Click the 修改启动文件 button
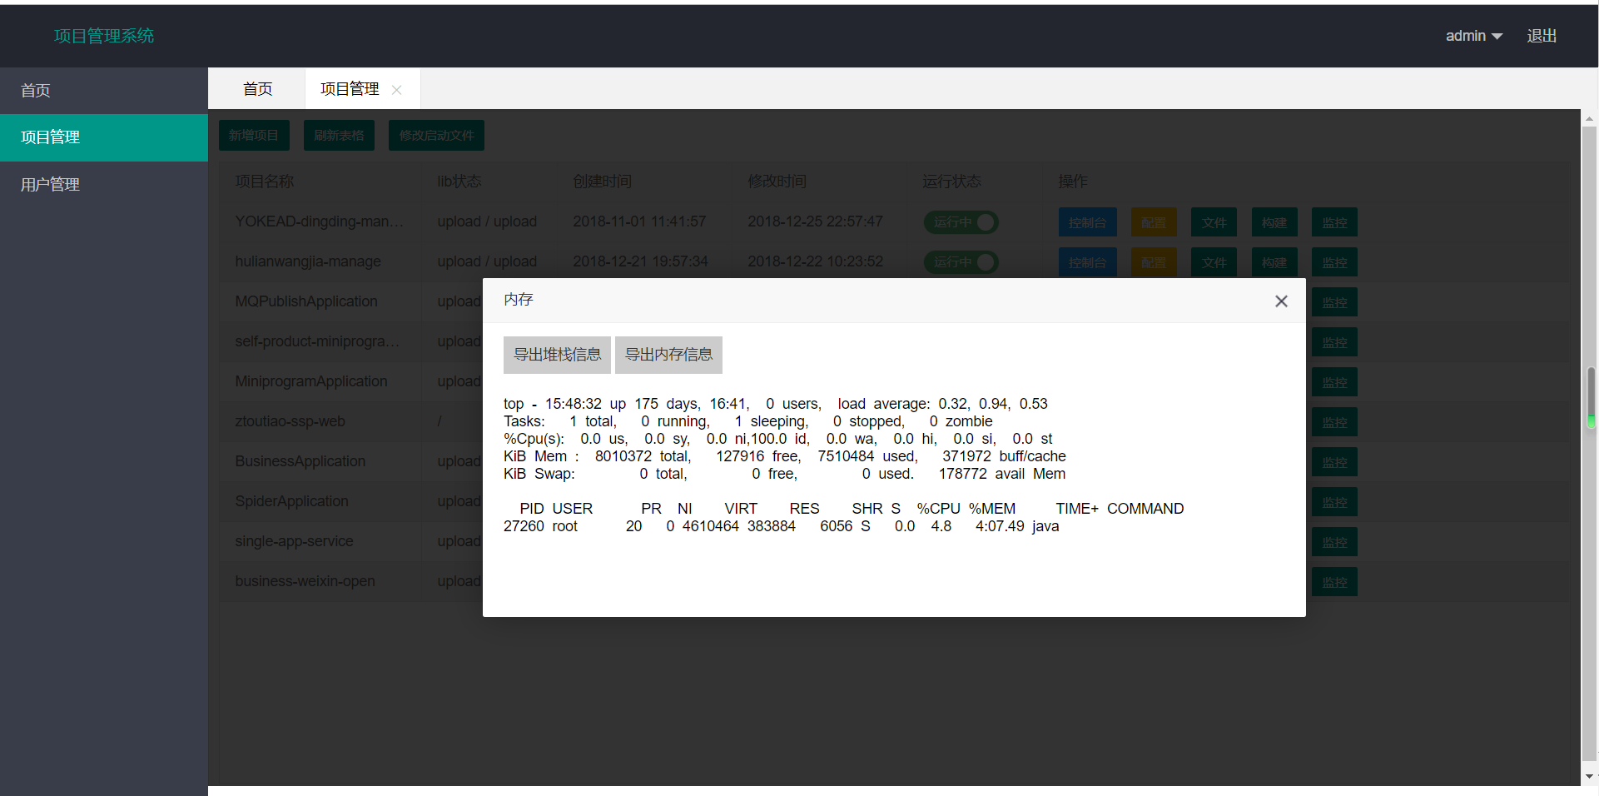 click(436, 136)
